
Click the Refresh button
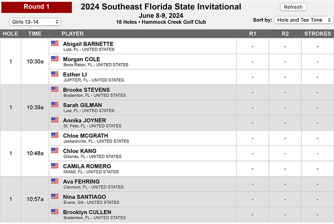pos(293,7)
